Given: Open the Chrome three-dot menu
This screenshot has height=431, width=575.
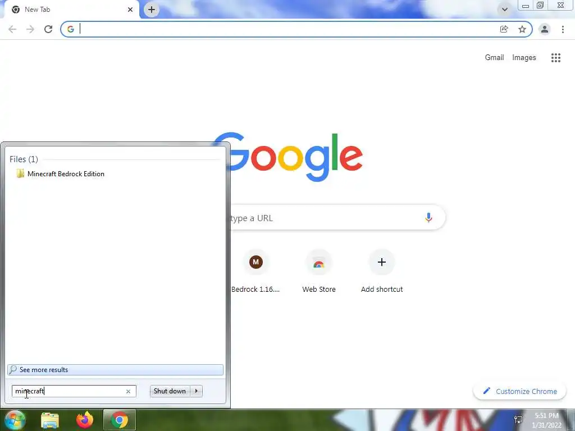Looking at the screenshot, I should click(x=563, y=29).
